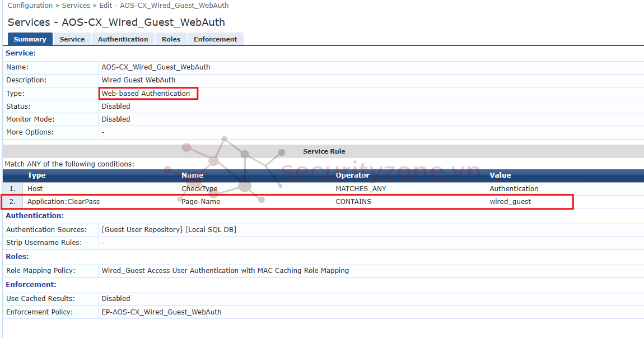Open the Service tab
644x338 pixels.
[72, 39]
